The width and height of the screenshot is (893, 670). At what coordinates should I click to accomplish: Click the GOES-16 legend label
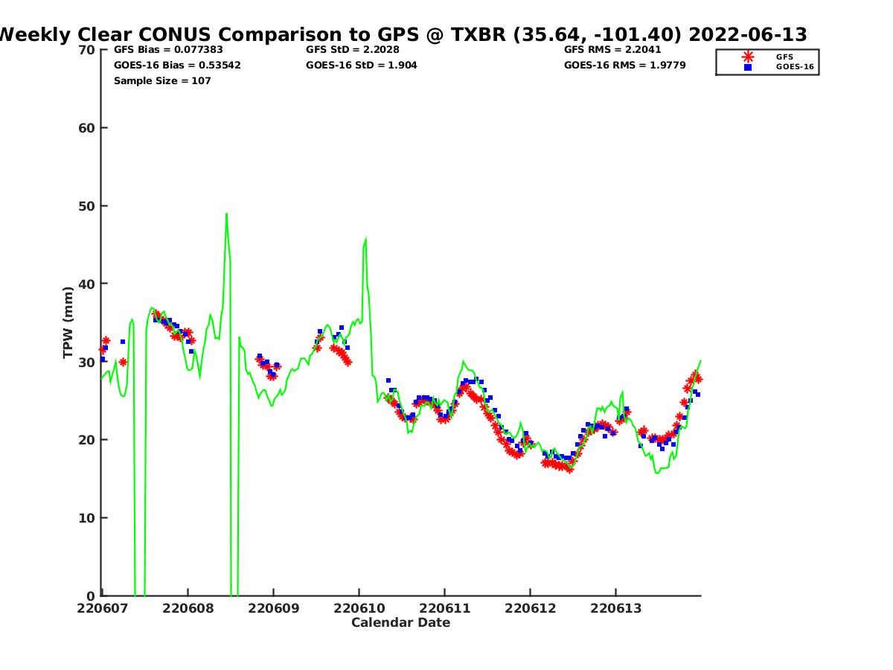795,67
